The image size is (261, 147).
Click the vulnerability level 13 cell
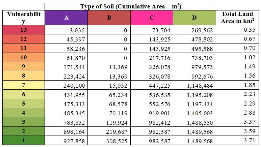[x=23, y=30]
